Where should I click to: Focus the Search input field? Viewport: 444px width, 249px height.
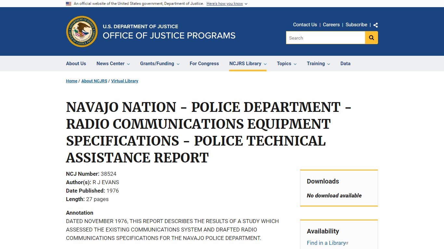pos(325,38)
